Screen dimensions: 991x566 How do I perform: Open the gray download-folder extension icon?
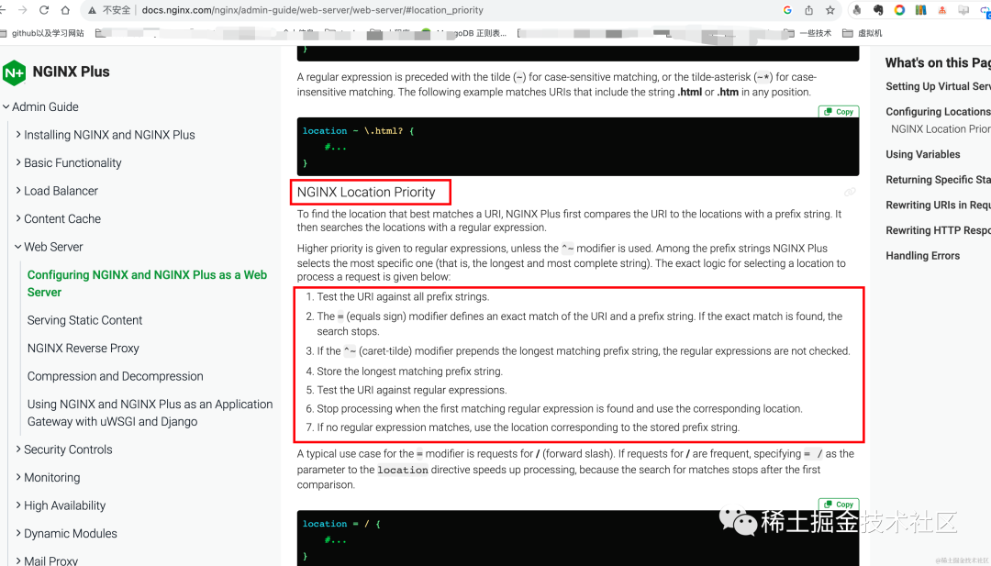pos(963,10)
